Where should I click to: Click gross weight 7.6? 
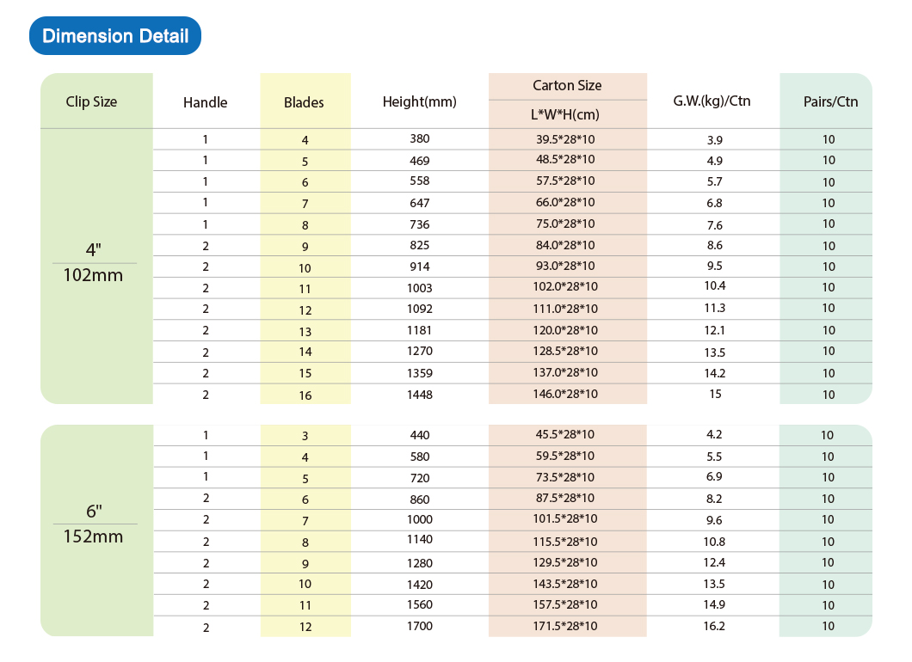(715, 225)
